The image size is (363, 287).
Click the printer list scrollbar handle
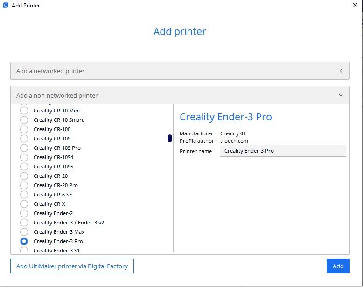(170, 138)
